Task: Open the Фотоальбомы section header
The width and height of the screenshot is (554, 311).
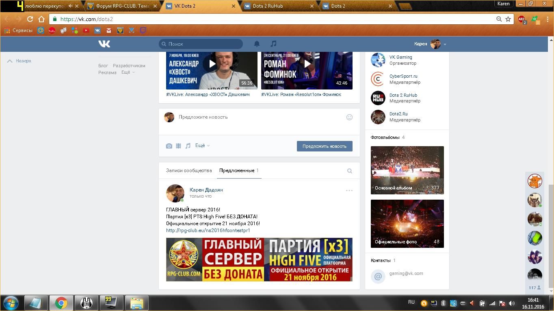Action: [x=385, y=137]
